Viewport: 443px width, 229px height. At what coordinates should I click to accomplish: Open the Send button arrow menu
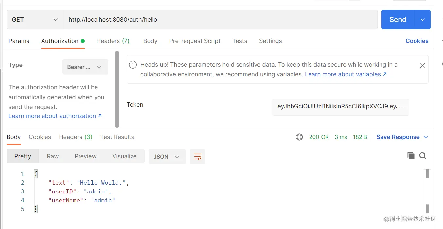(423, 20)
